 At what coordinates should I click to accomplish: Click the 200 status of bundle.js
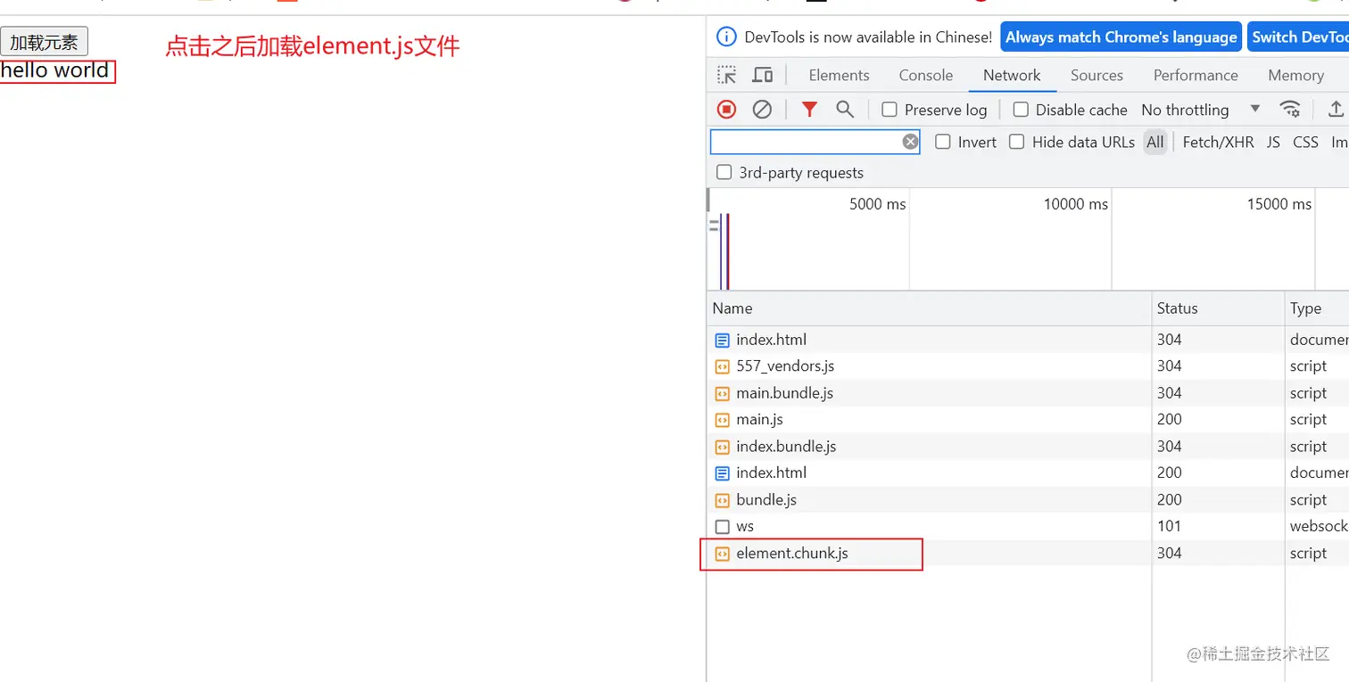[x=1169, y=500]
